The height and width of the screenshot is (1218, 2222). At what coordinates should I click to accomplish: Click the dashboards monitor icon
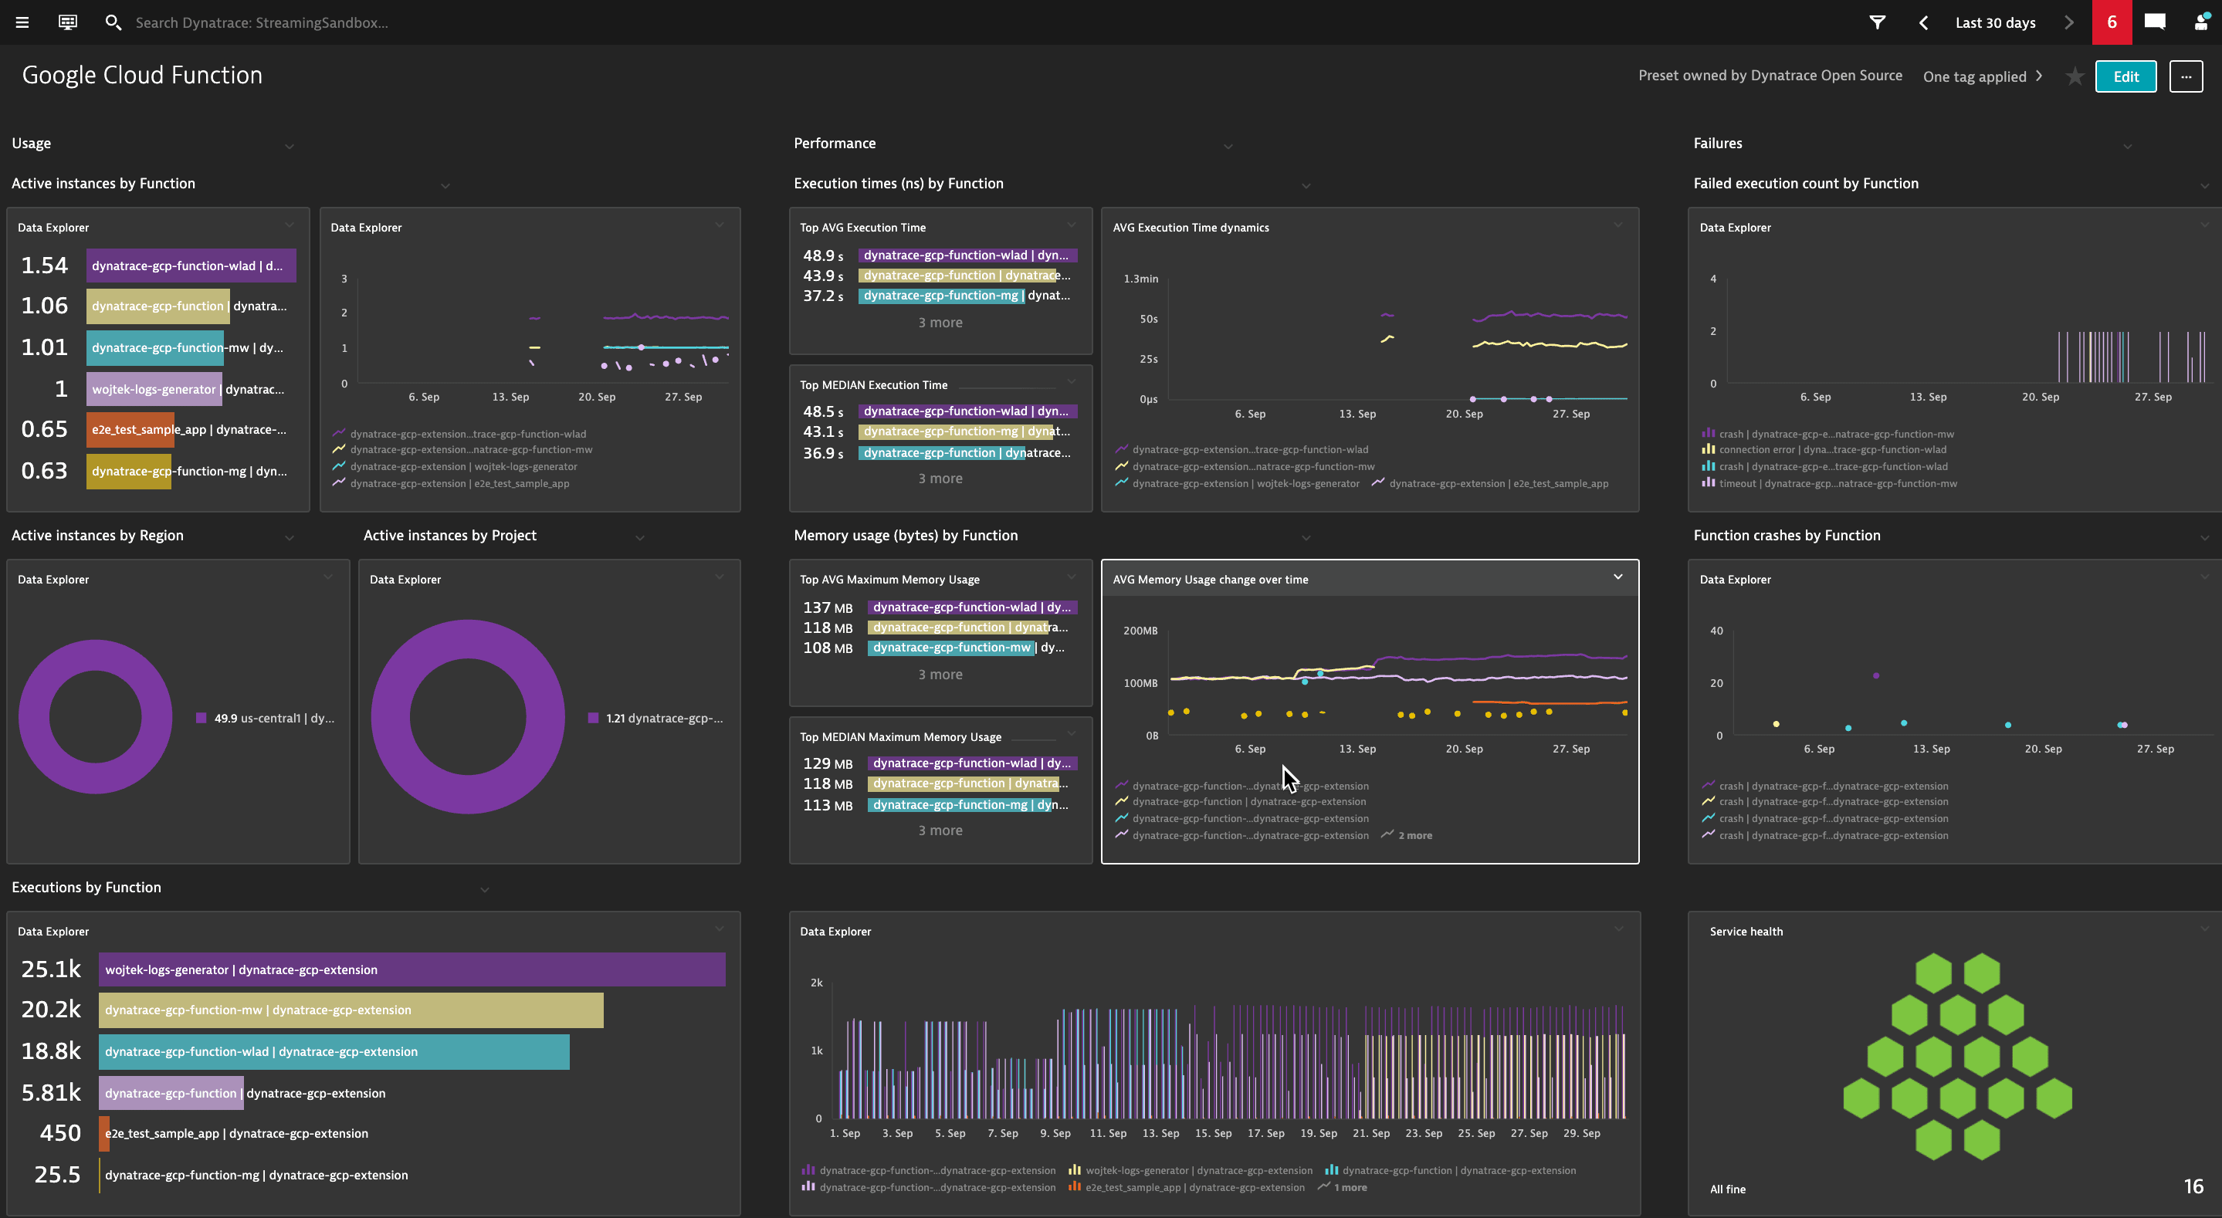67,22
